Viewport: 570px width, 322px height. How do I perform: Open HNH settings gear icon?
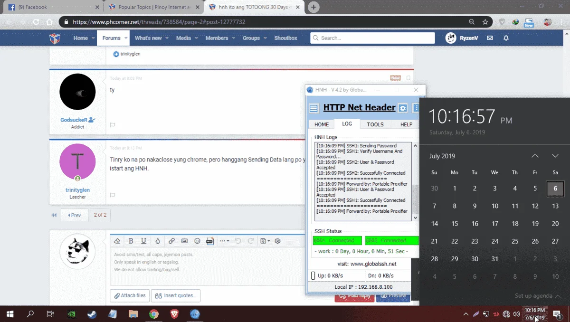(x=403, y=108)
